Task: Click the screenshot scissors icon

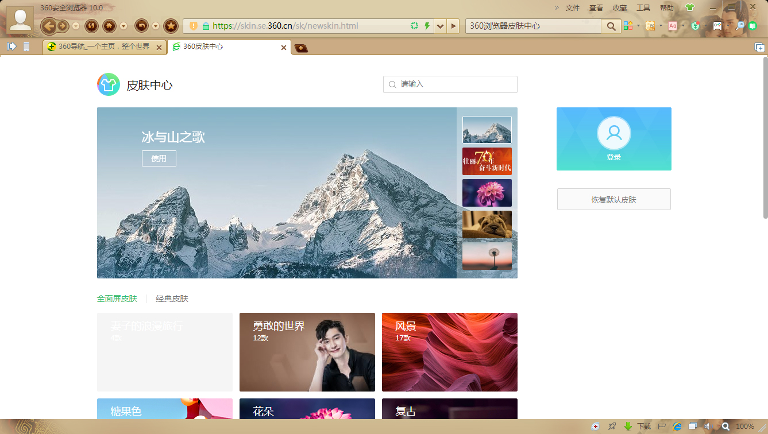Action: coord(650,26)
